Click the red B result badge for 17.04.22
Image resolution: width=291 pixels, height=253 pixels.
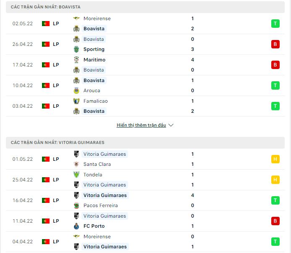pos(275,65)
